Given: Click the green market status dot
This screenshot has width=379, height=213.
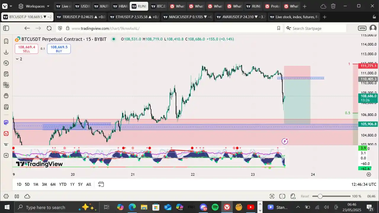Looking at the screenshot, I should coord(113,39).
